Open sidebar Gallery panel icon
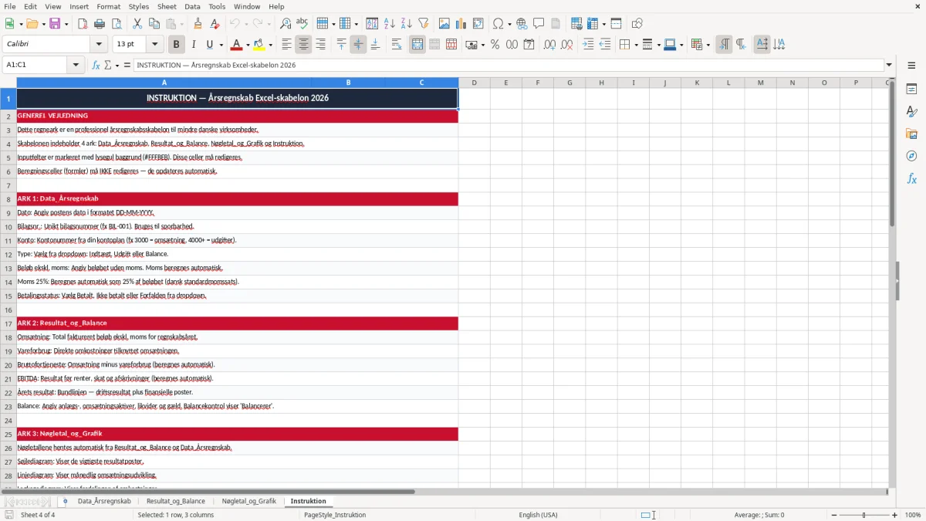 (911, 134)
